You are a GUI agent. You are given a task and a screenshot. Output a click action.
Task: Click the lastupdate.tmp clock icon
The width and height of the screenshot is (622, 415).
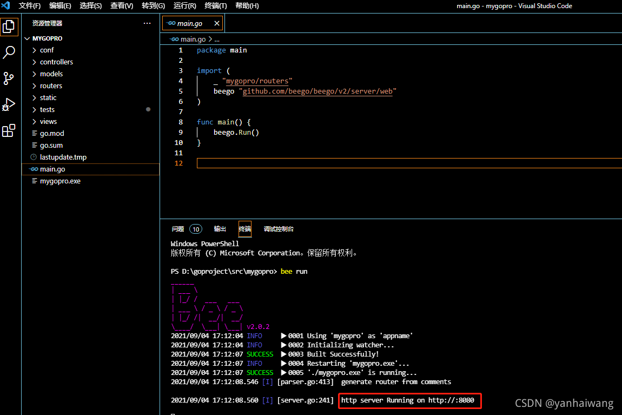tap(34, 157)
